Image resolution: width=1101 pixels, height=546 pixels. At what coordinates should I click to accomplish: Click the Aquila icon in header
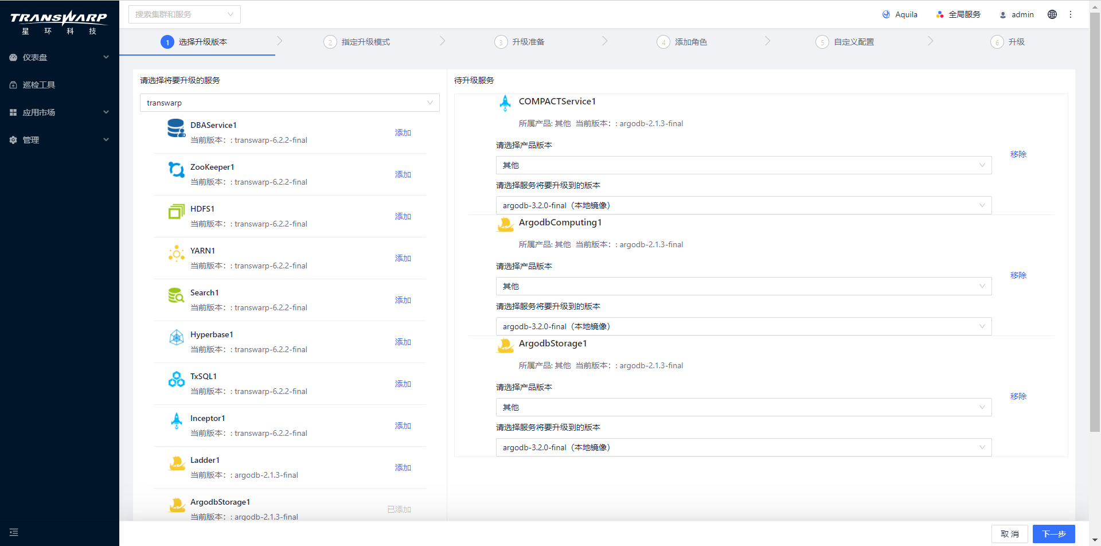tap(887, 14)
